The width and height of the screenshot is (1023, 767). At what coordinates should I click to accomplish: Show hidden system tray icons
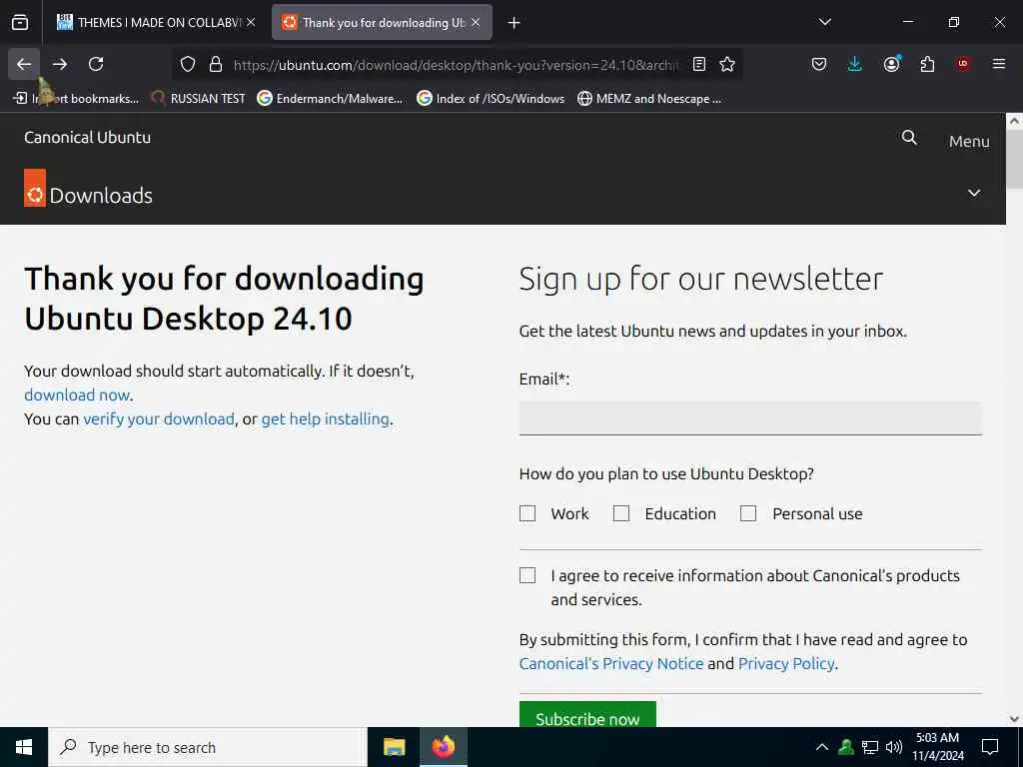(822, 747)
